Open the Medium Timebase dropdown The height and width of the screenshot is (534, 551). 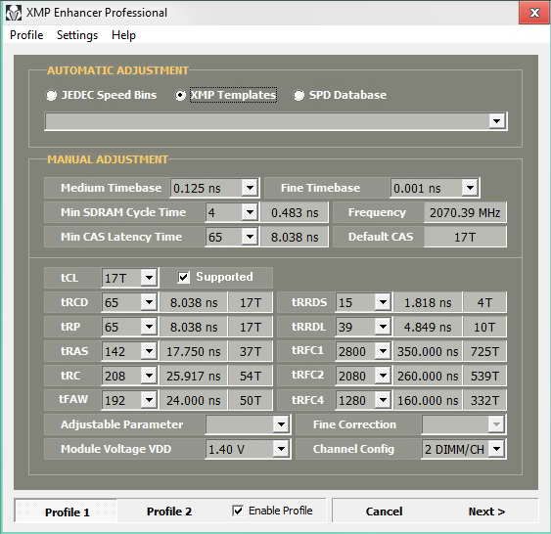(x=250, y=188)
